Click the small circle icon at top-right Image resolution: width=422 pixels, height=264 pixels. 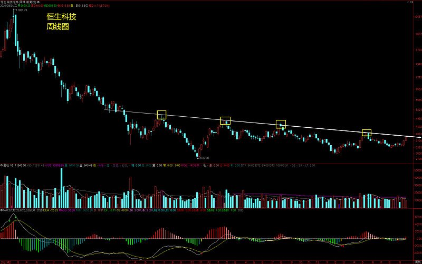click(408, 2)
